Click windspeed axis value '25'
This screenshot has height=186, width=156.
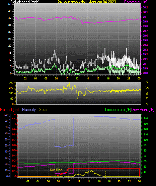10,39
